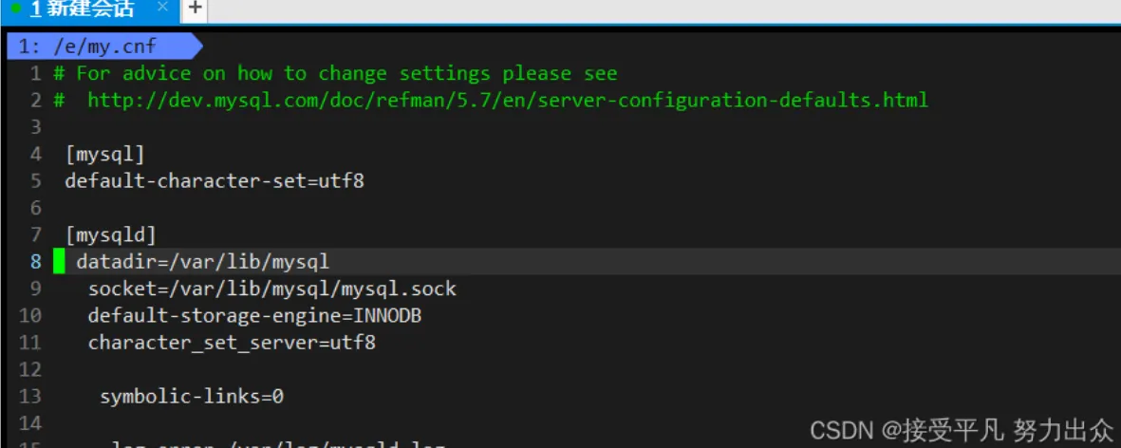Click the default-storage-engine=INNODB setting

254,315
